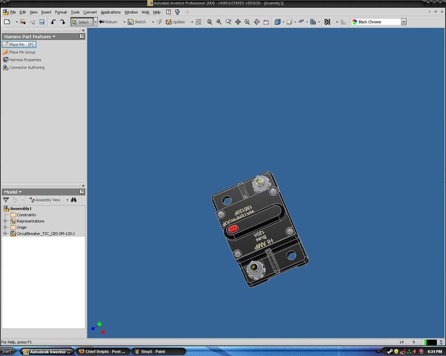This screenshot has width=446, height=356.
Task: Select the Pan view tool
Action: [238, 22]
